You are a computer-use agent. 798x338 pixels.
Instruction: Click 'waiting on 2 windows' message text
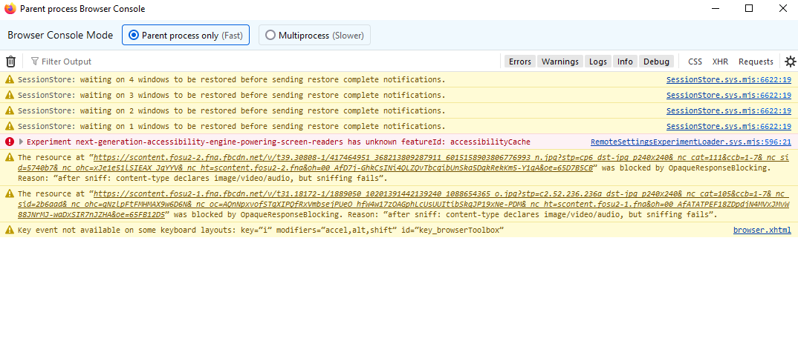tap(232, 110)
